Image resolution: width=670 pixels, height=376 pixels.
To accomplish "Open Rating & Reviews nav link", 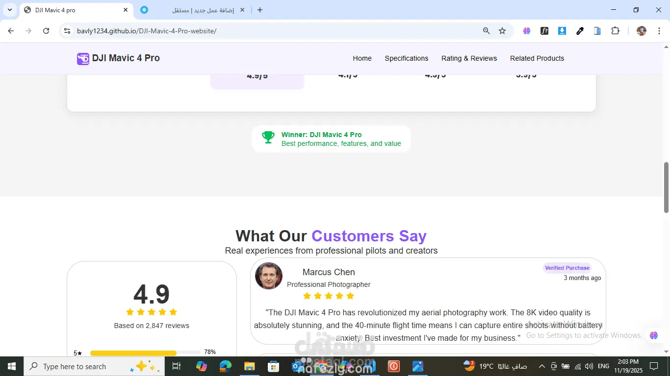I will 469,58.
